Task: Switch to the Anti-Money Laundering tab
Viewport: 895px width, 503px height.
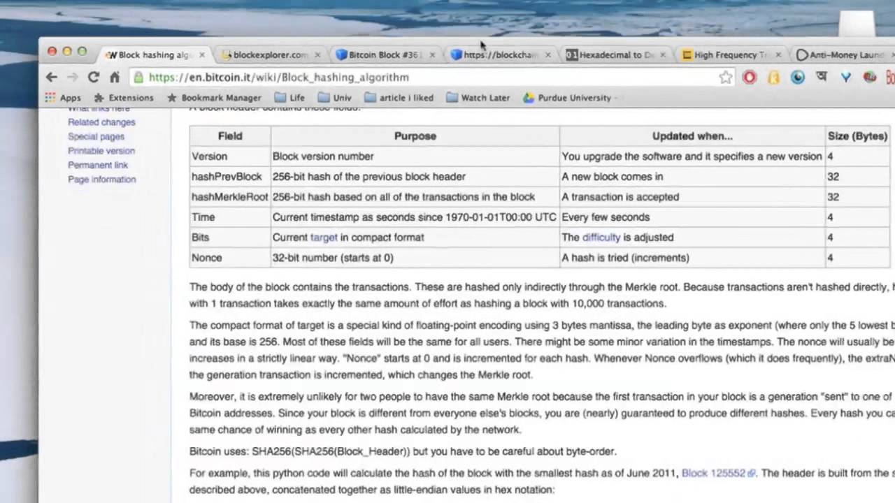Action: click(x=845, y=54)
